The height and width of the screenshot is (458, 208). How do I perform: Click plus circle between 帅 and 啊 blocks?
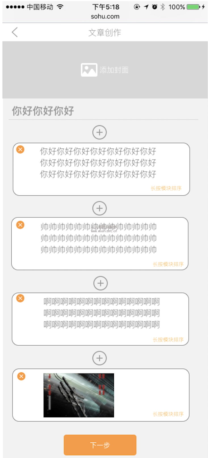pos(101,283)
